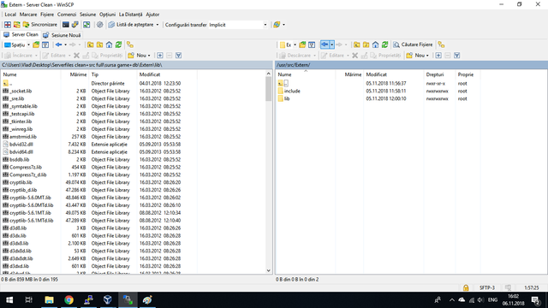Click remote select-all filter icon in file toolbar
Image resolution: width=548 pixels, height=308 pixels.
coord(456,56)
